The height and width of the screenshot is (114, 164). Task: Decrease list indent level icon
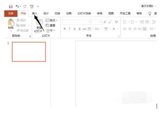pos(142,22)
